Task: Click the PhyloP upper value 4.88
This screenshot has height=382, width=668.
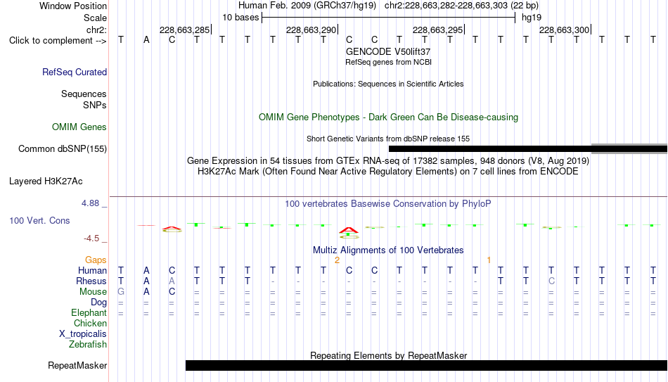Action: coord(90,203)
